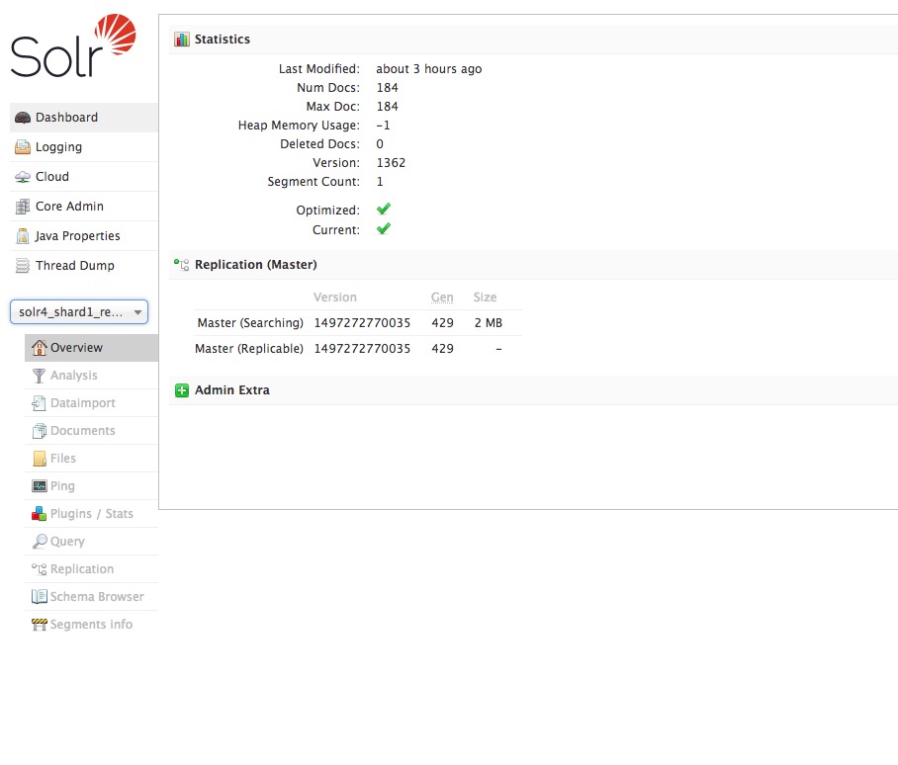This screenshot has height=765, width=898.
Task: Click the Current green checkmark
Action: 384,229
